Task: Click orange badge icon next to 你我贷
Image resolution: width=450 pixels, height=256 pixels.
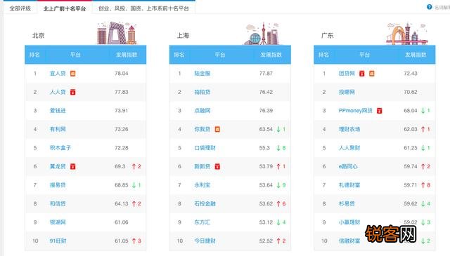Action: pyautogui.click(x=217, y=130)
